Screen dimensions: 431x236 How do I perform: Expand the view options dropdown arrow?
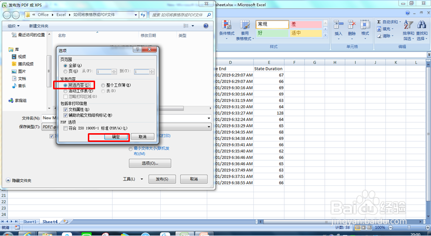point(193,26)
